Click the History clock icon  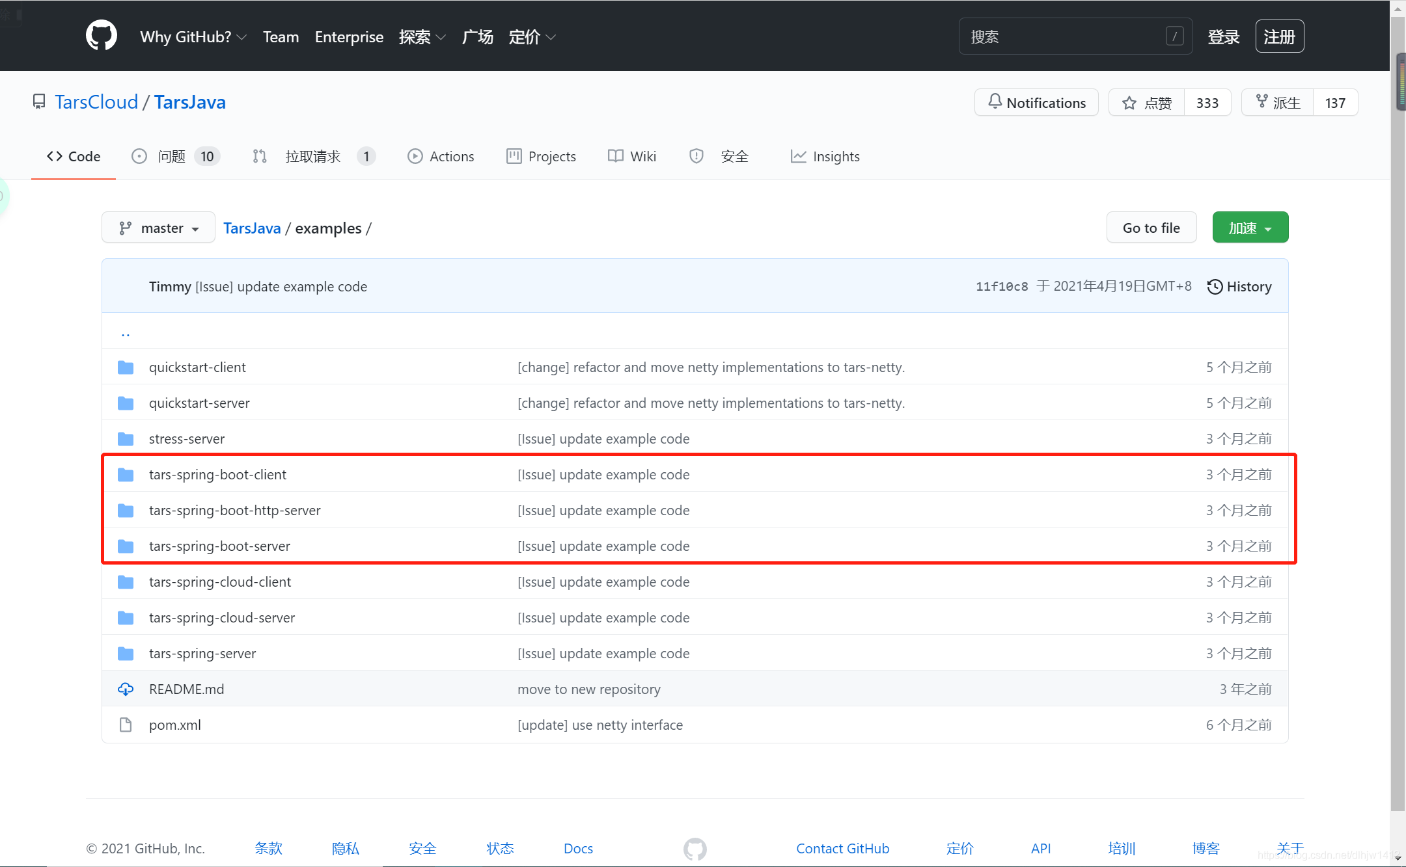tap(1215, 287)
